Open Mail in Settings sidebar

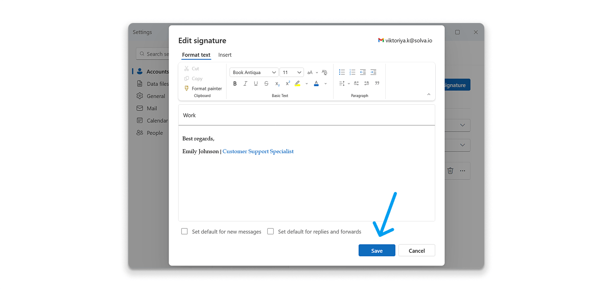(147, 108)
